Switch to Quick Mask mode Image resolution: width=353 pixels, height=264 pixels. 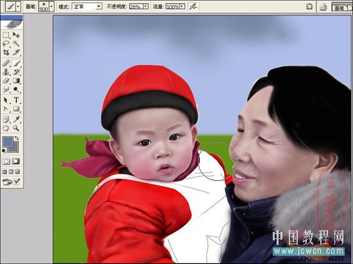pos(16,161)
